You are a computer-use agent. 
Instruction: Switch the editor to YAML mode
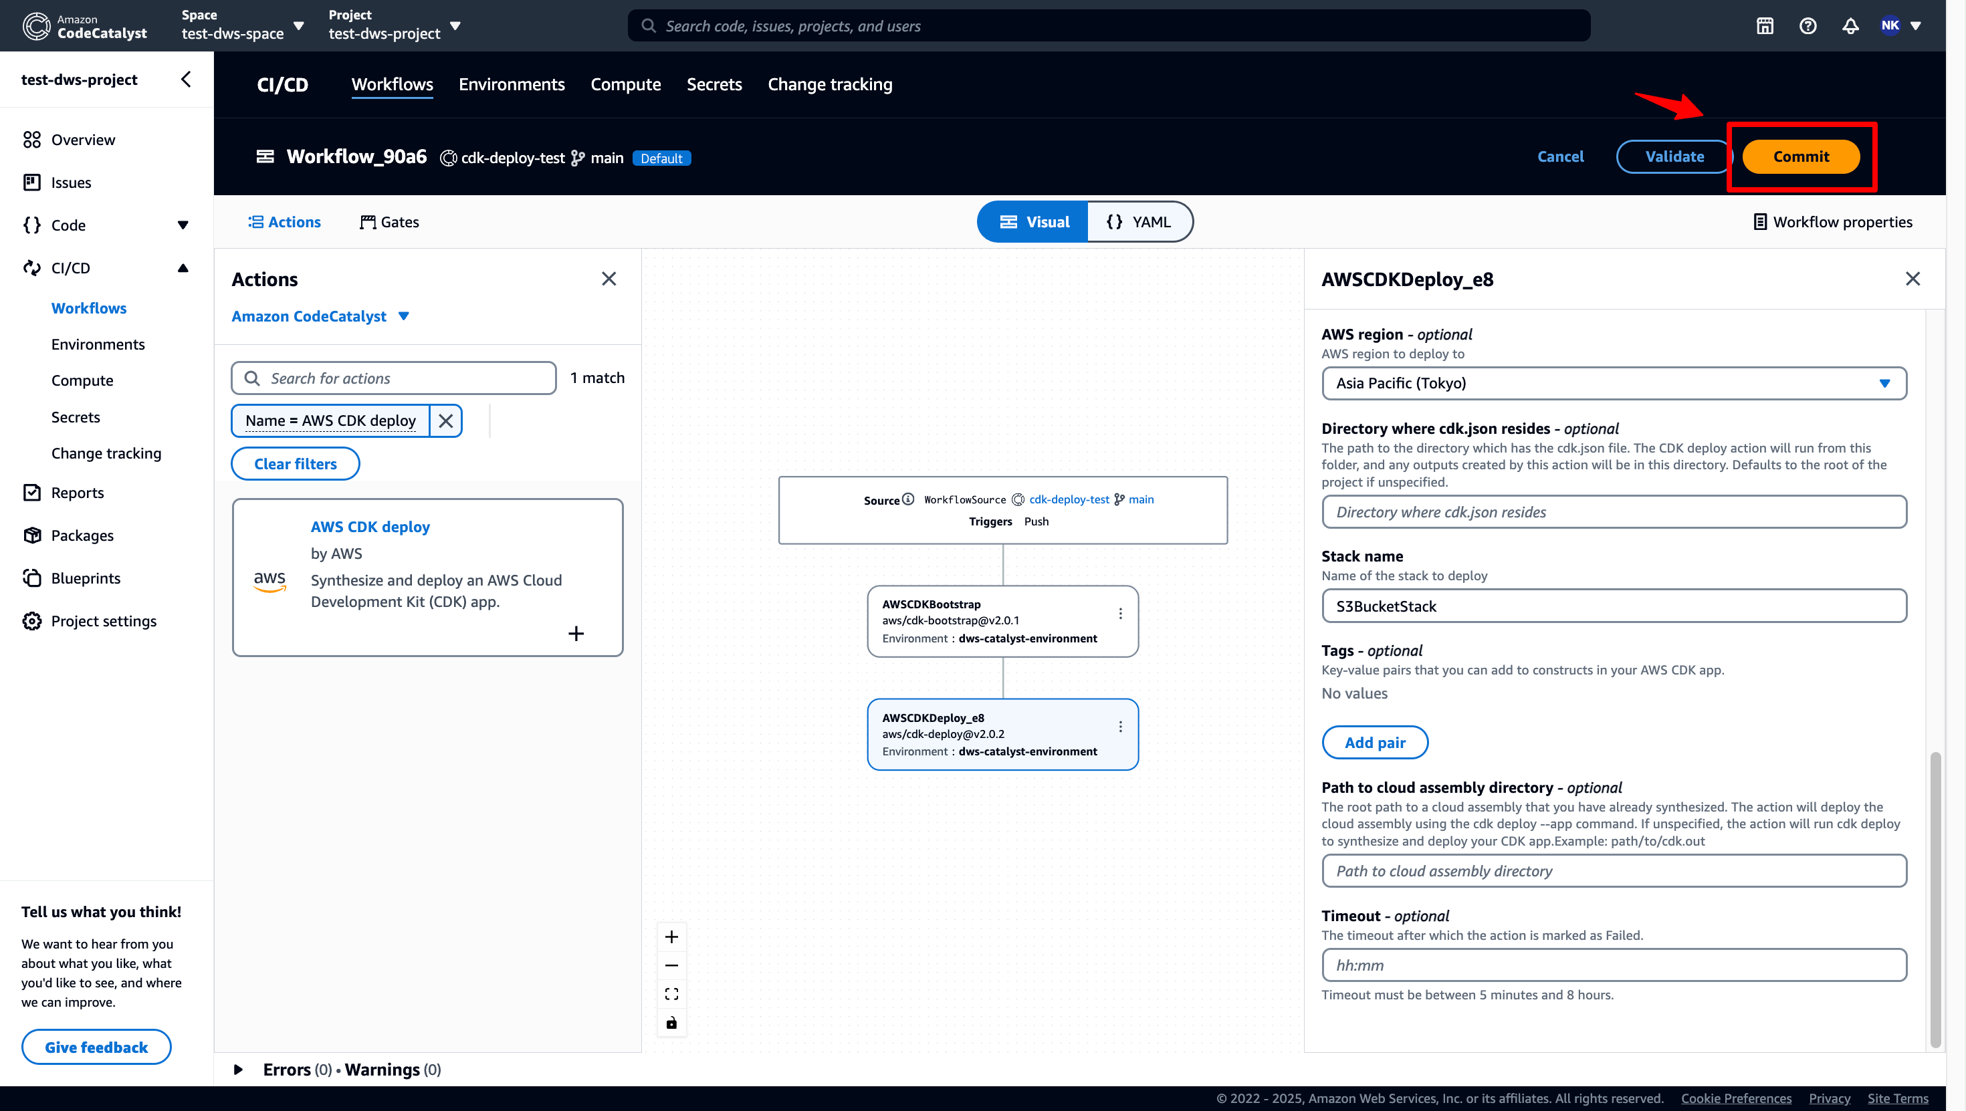click(1139, 222)
